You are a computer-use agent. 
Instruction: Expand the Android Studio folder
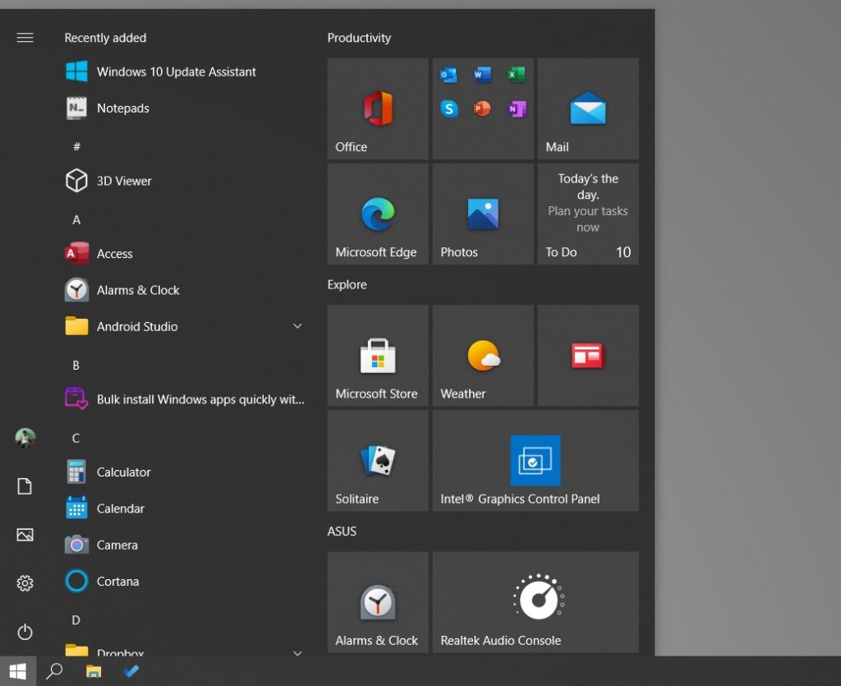297,326
